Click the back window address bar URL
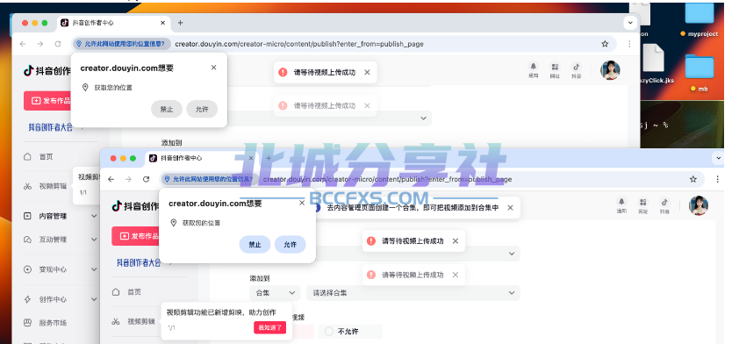 pos(299,44)
